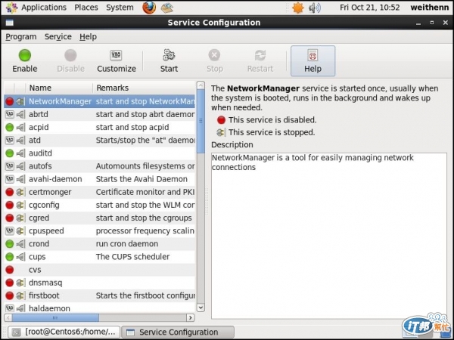Select the haldaemon service
Screen dimensions: 454x340
pyautogui.click(x=100, y=308)
